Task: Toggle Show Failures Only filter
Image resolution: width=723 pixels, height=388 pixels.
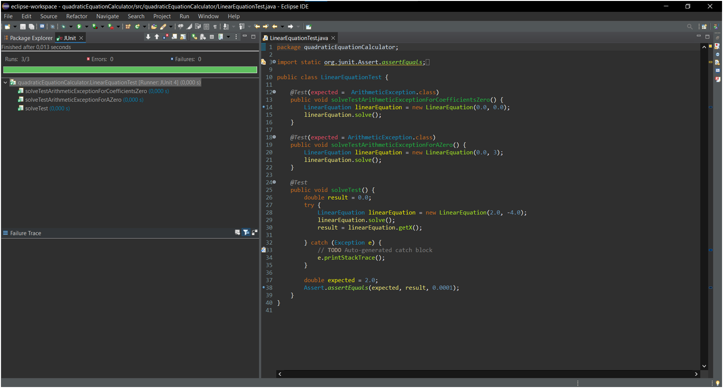Action: pos(165,37)
